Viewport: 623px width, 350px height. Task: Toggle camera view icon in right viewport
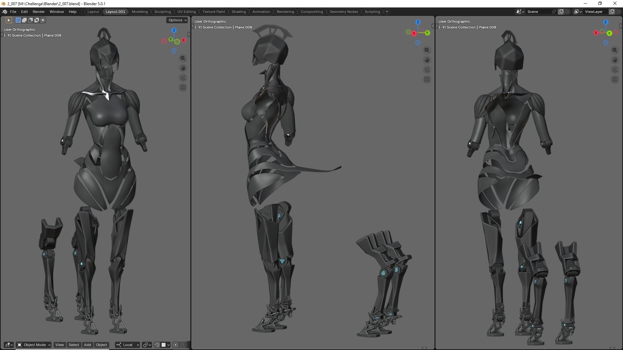pyautogui.click(x=615, y=70)
